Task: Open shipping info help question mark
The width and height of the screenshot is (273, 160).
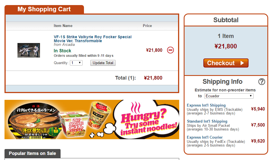Action: [261, 82]
